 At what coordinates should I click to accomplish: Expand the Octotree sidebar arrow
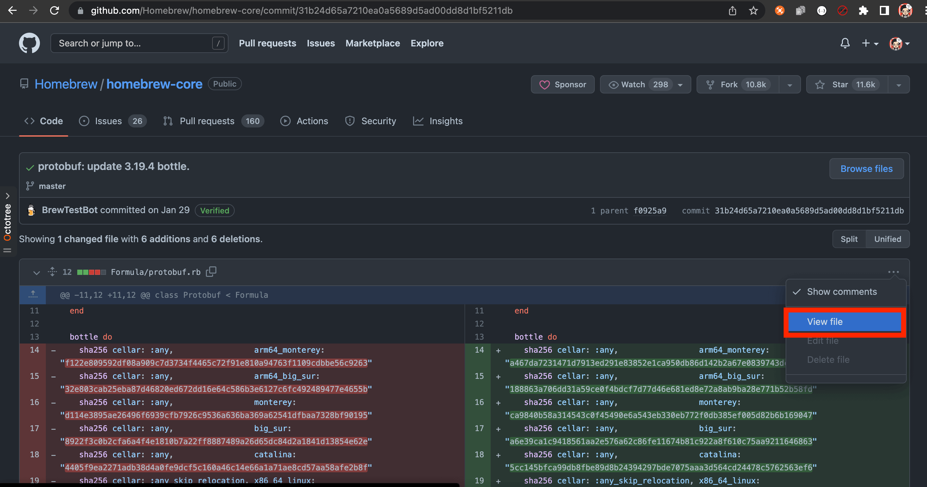pyautogui.click(x=8, y=196)
